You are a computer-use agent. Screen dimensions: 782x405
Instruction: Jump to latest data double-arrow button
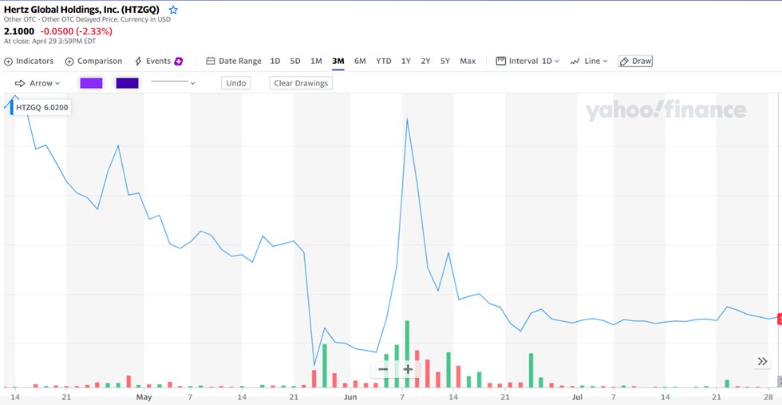762,362
